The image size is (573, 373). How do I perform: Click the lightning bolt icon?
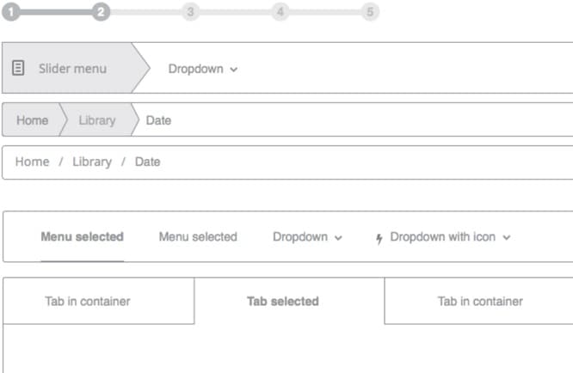[379, 238]
